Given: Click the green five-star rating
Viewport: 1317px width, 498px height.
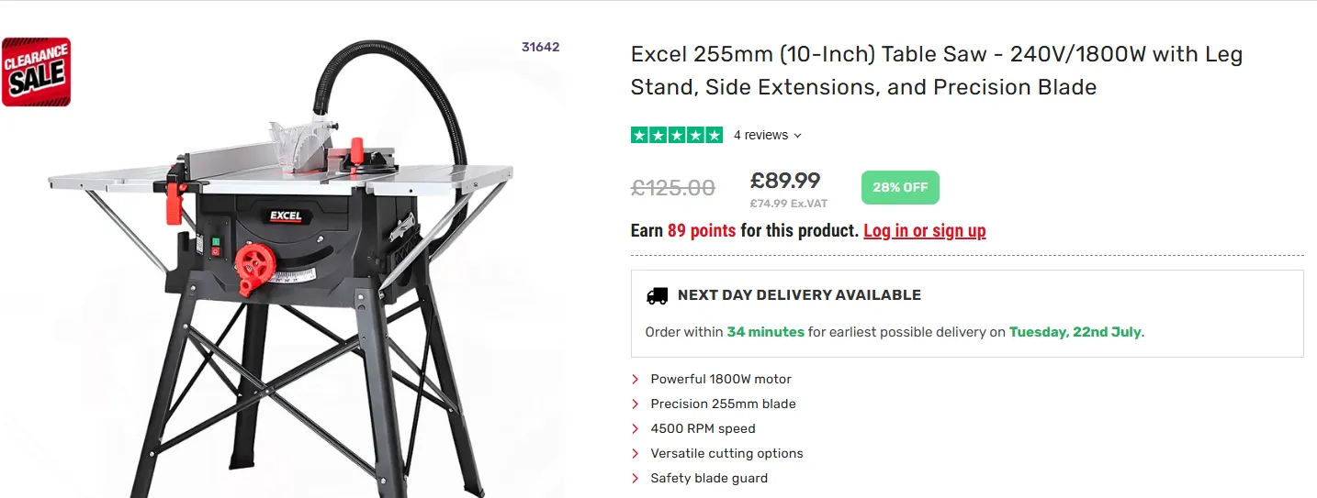Looking at the screenshot, I should [676, 136].
